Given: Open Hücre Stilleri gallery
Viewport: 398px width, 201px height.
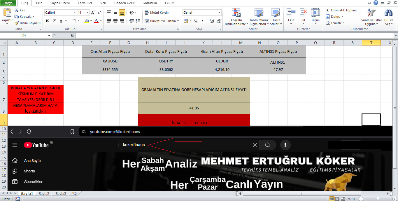Looking at the screenshot, I should click(x=276, y=17).
